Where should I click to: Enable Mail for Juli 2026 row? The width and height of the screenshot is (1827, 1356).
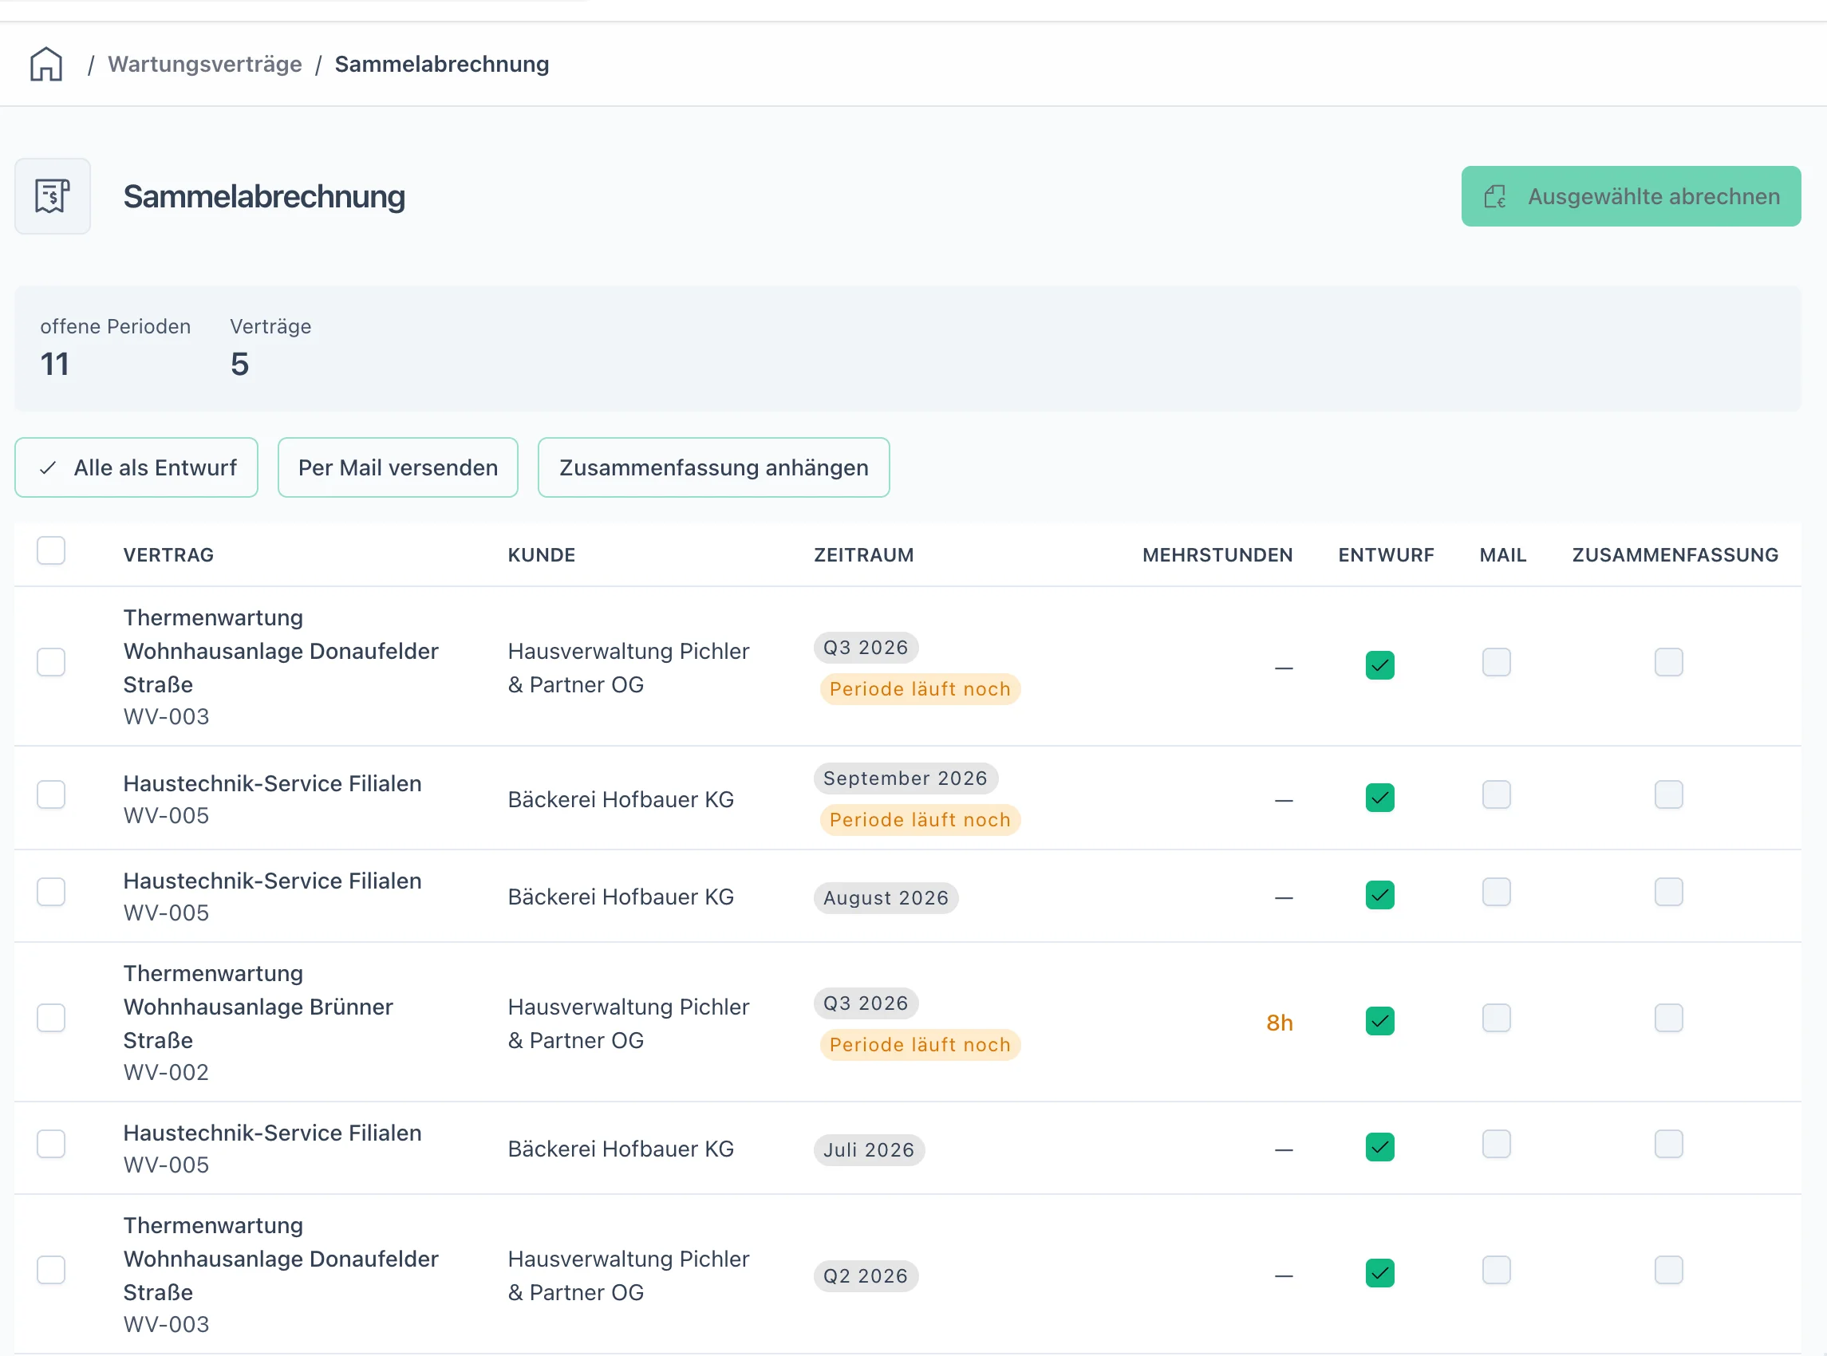coord(1497,1145)
